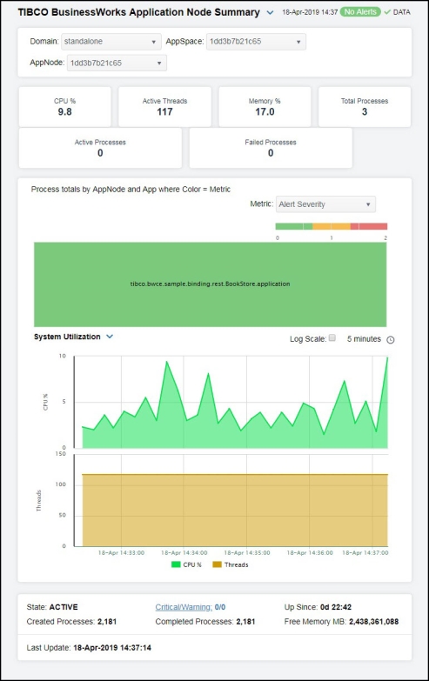Open the AppNode dropdown
The height and width of the screenshot is (681, 429).
point(117,63)
